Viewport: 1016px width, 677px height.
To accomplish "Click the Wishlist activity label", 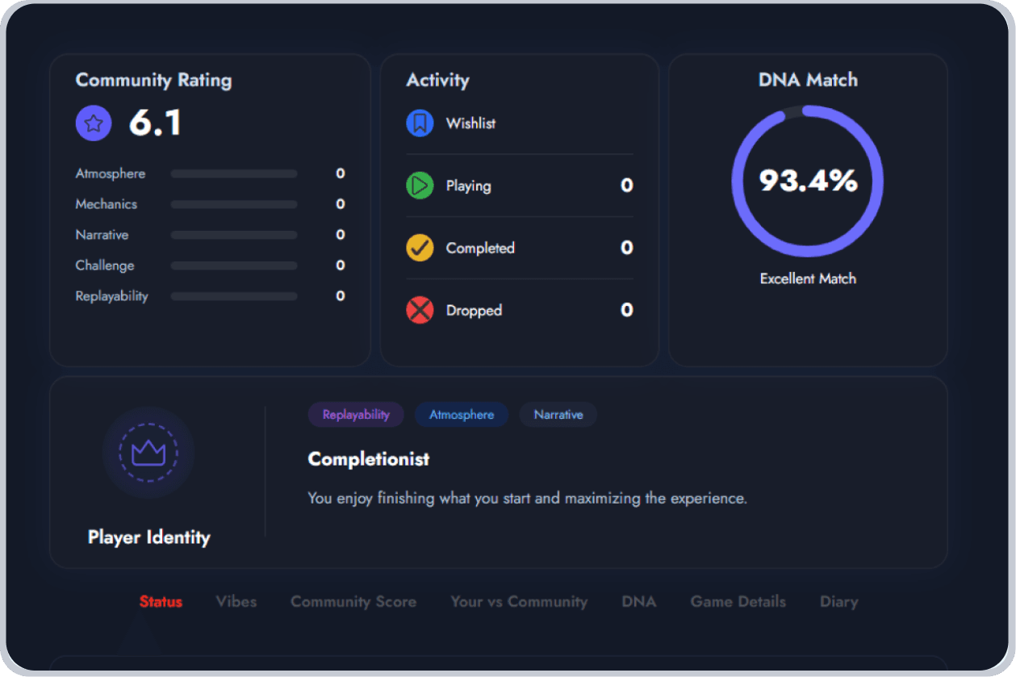I will point(471,123).
